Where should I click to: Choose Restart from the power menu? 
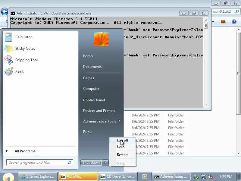(122, 155)
